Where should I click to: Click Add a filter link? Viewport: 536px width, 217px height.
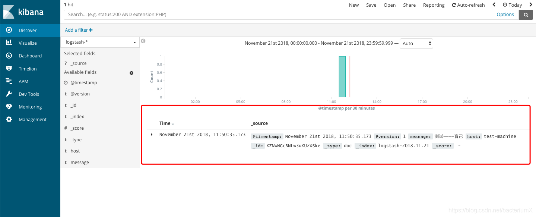pyautogui.click(x=79, y=30)
